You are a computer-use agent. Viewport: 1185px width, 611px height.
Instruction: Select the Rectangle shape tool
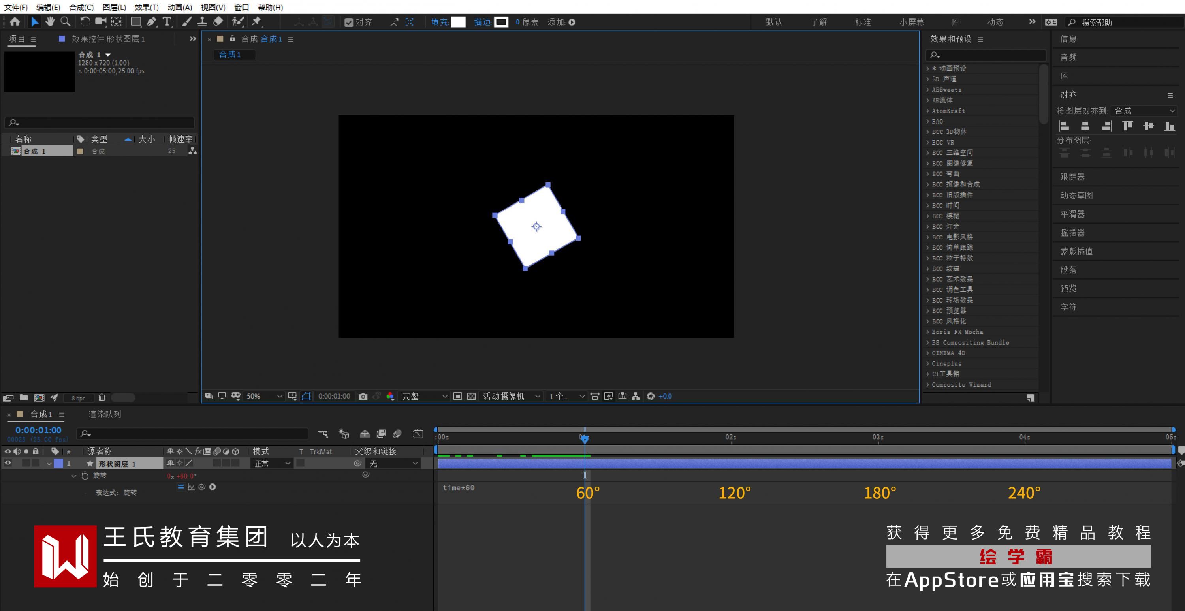pyautogui.click(x=136, y=22)
